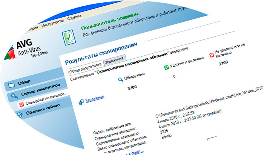The image size is (264, 155).
Task: Click the folder icon next to Обзор
Action: (x=11, y=85)
